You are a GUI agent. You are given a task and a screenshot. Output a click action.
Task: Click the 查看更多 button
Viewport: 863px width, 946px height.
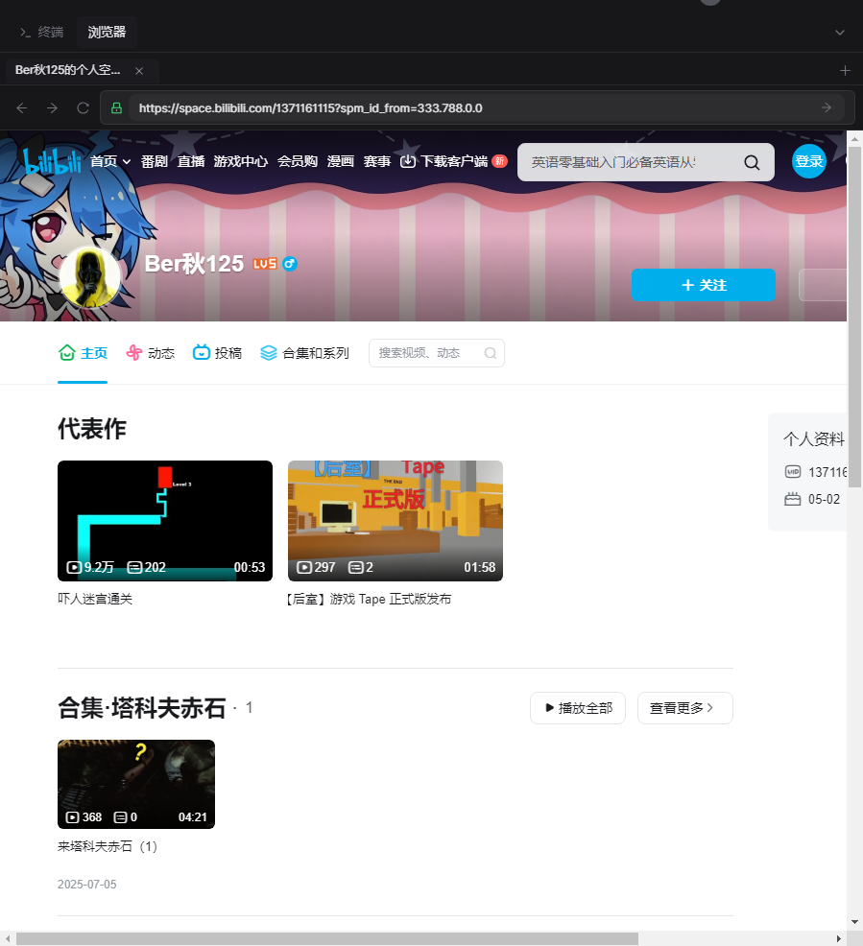point(685,708)
